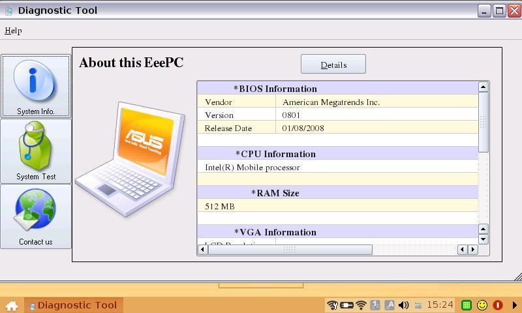
Task: Toggle the Num Lock indicator in tray
Action: click(375, 305)
